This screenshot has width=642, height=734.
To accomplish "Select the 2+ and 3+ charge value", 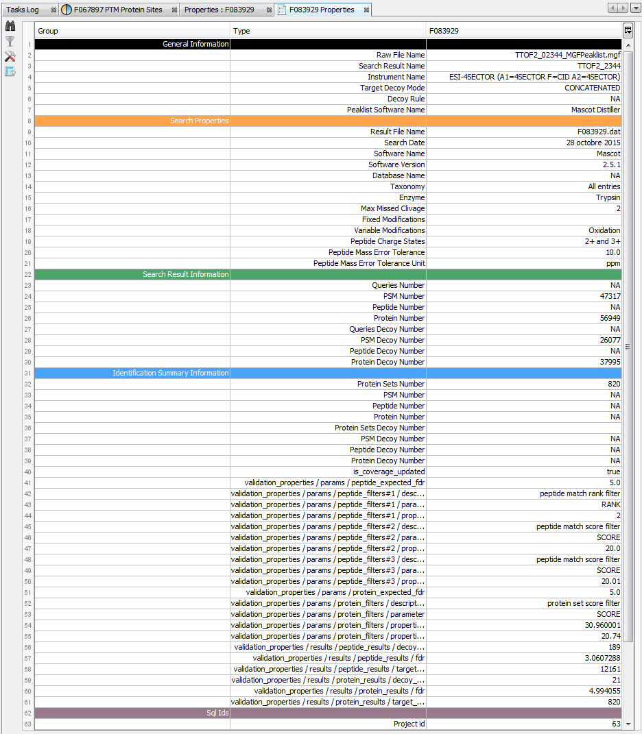I will 524,241.
